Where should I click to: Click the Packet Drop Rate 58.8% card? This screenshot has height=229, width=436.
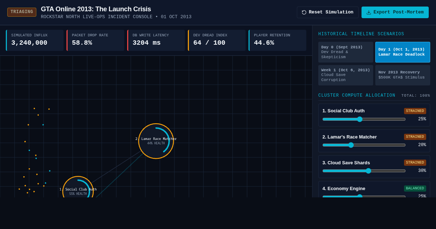[x=96, y=40]
